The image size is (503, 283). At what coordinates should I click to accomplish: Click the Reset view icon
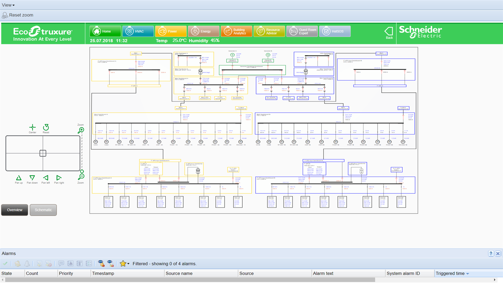pos(46,127)
